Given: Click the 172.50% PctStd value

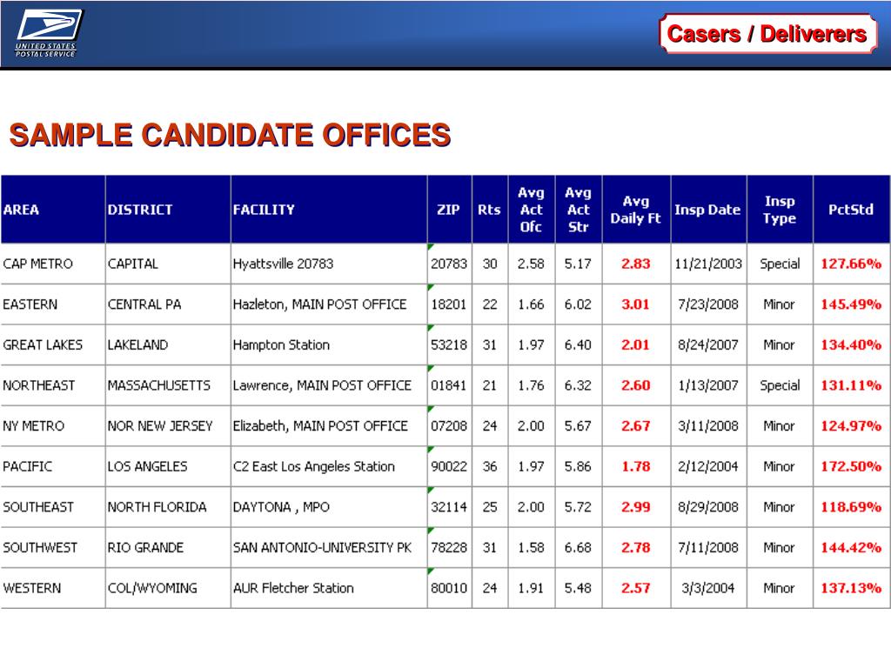Looking at the screenshot, I should point(851,466).
